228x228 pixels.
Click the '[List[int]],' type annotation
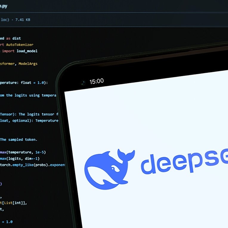tap(14, 203)
